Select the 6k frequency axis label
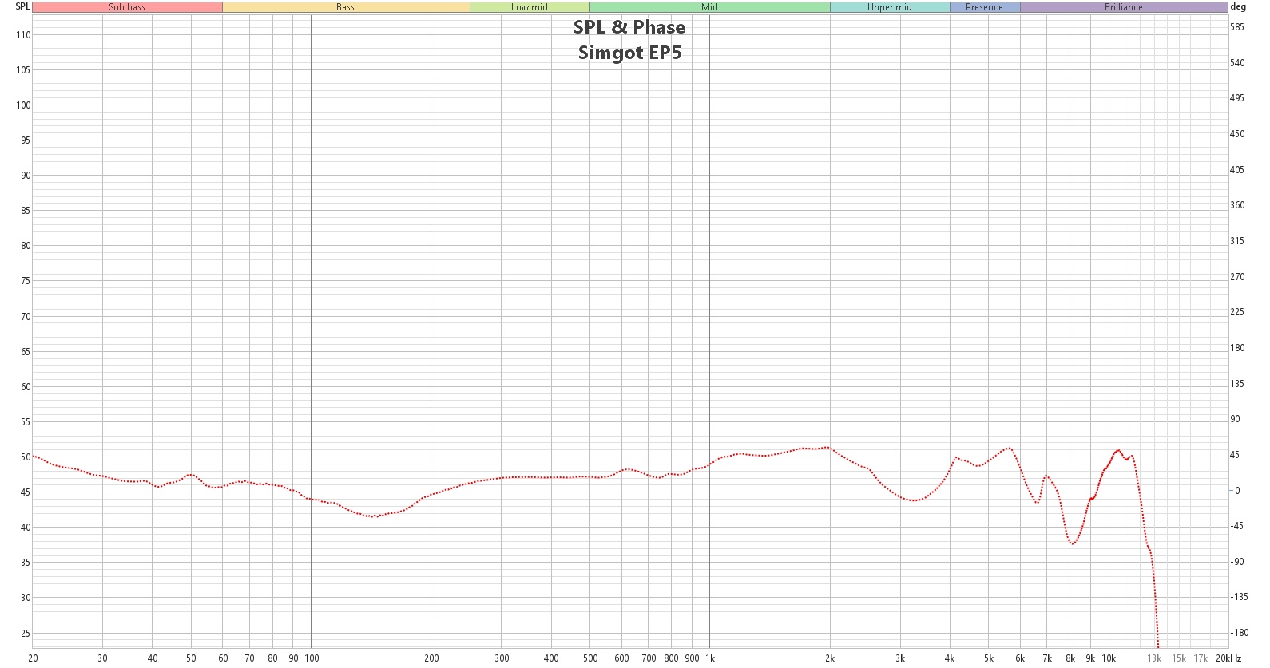Screen dimensions: 1270x668 (x=1020, y=658)
